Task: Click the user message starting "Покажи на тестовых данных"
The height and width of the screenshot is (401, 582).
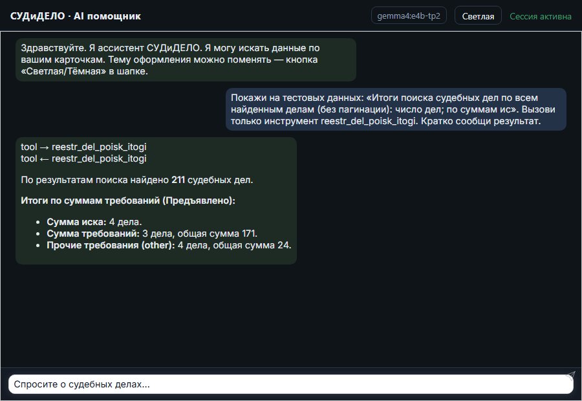Action: 396,109
